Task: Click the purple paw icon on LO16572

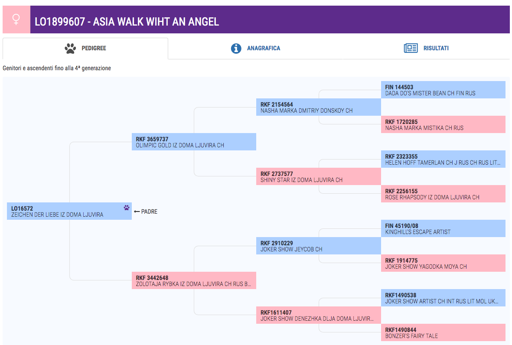Action: [126, 208]
